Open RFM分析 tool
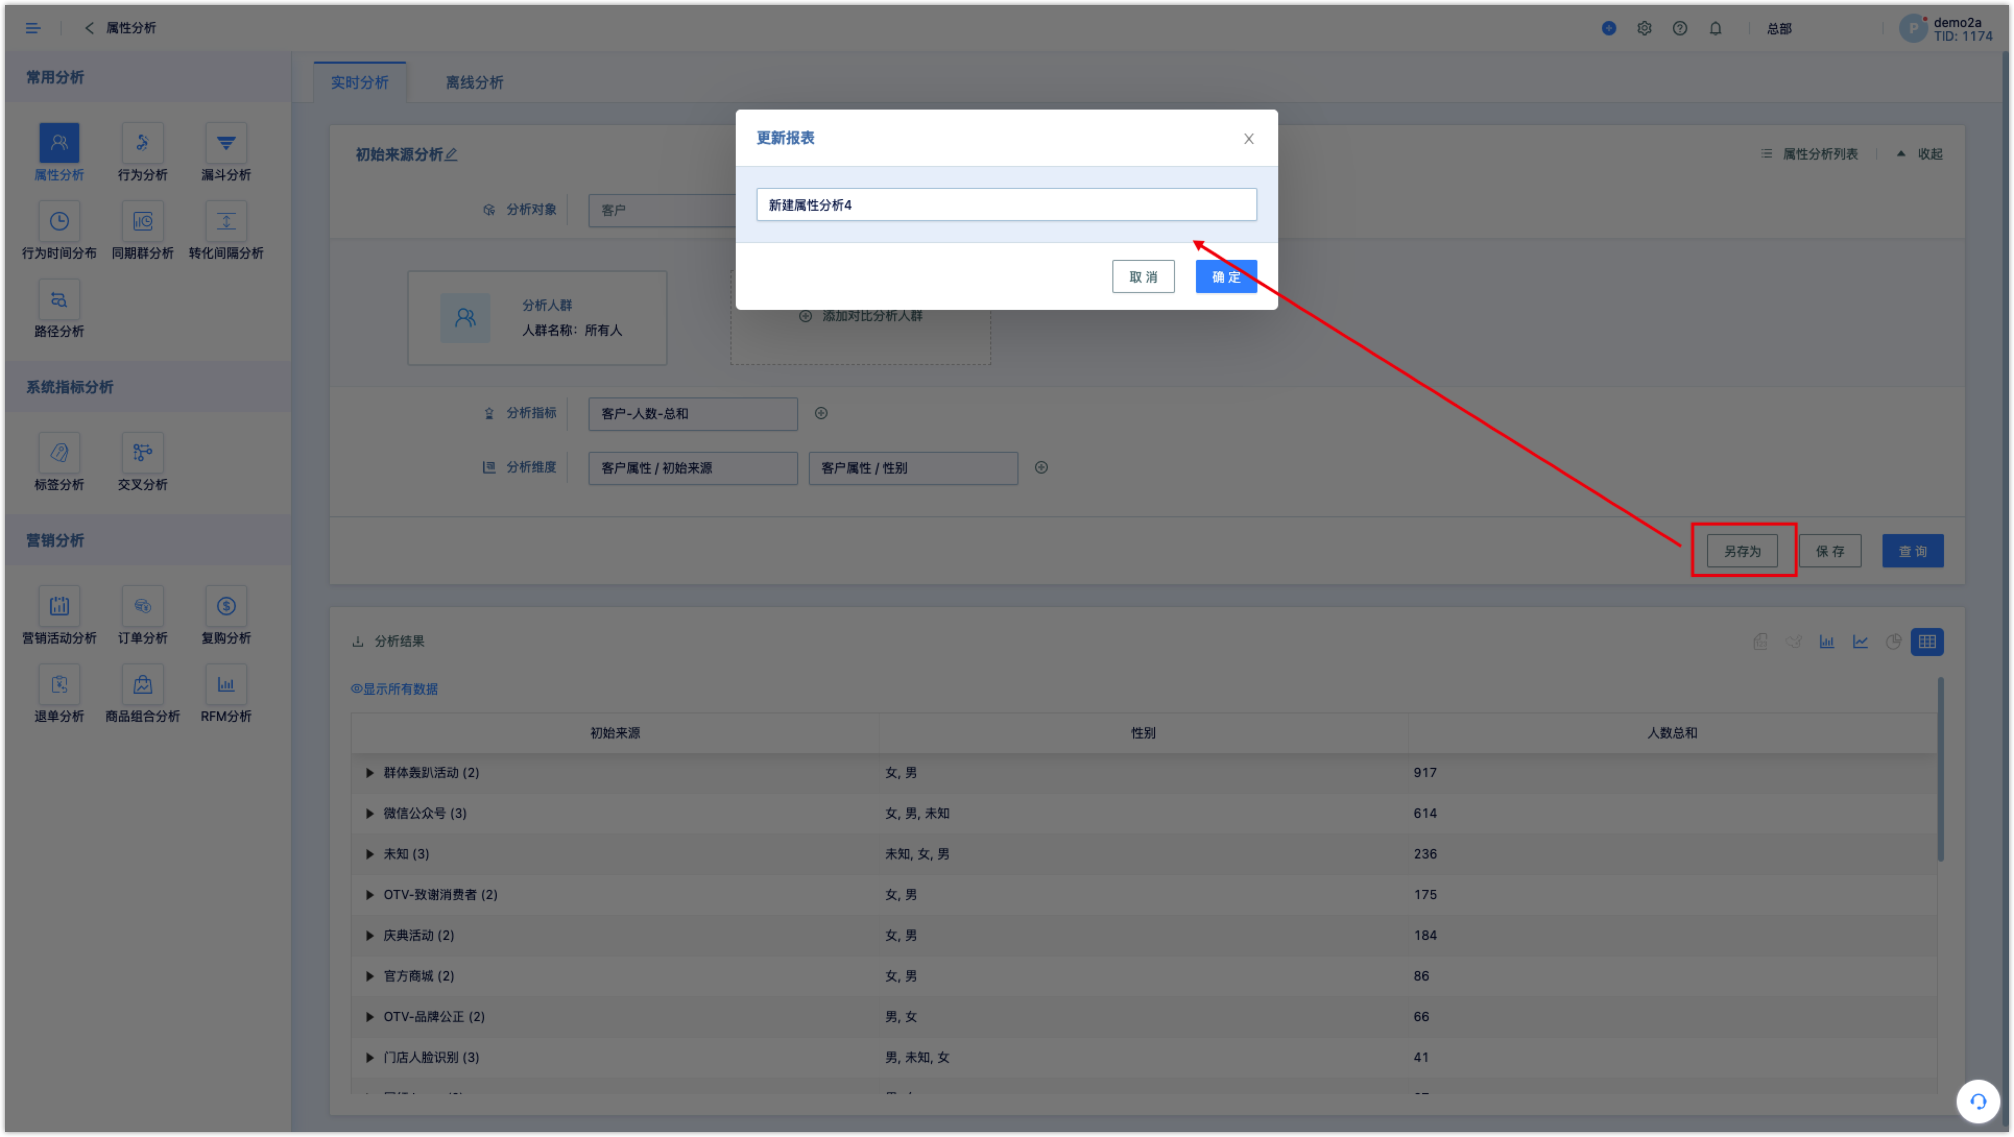 226,694
